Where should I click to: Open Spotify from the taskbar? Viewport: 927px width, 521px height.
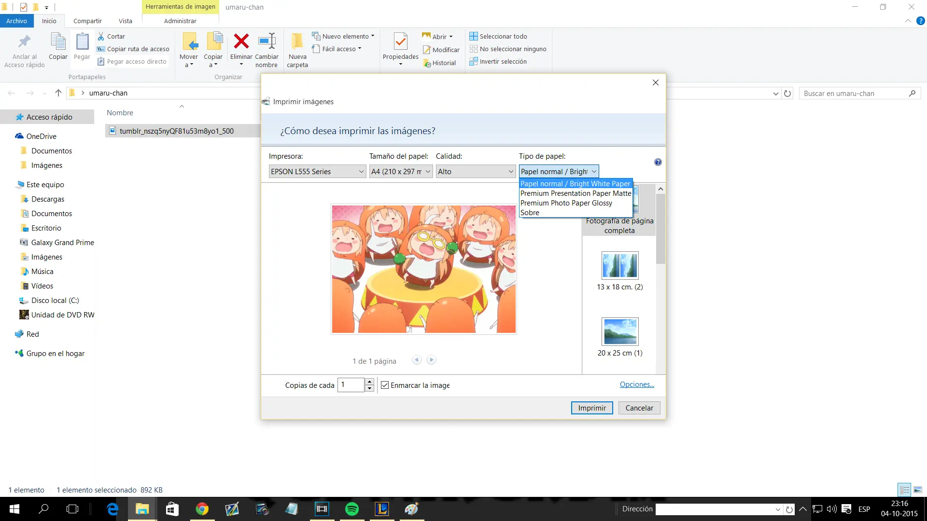point(352,509)
